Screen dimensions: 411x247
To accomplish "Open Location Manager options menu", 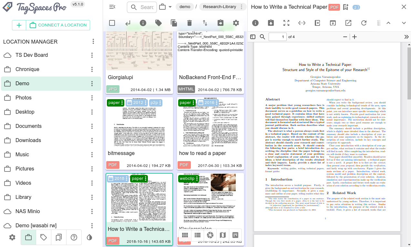I will [x=93, y=41].
